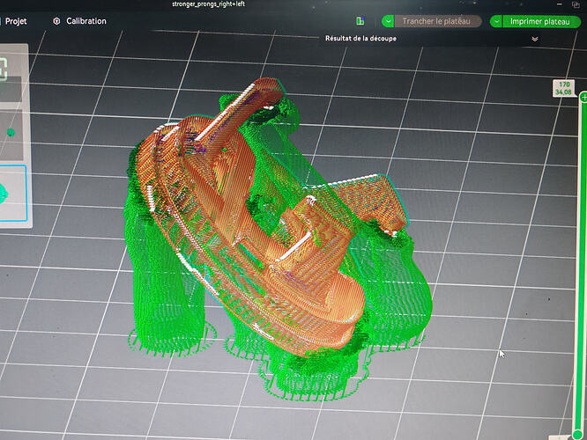587x440 pixels.
Task: Click the Imprimer plateau button
Action: pyautogui.click(x=539, y=22)
